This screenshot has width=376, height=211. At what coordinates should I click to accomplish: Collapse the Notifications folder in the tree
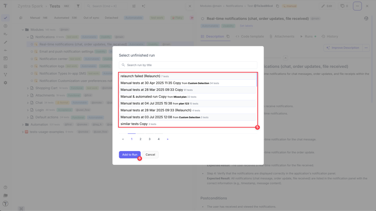point(27,37)
